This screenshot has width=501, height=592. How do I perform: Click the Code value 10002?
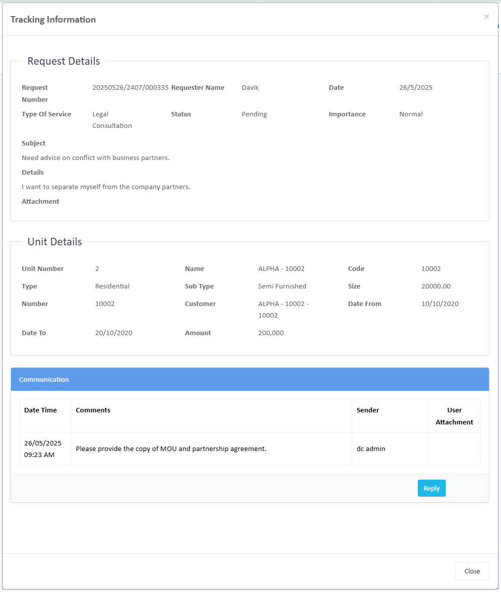[x=431, y=269]
